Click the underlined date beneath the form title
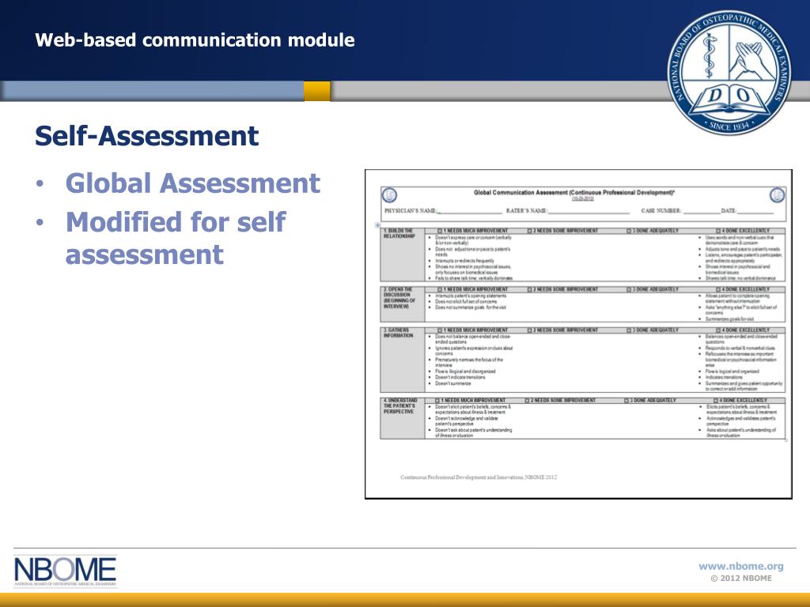 pos(583,198)
